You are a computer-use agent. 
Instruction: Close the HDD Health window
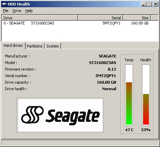(155, 4)
